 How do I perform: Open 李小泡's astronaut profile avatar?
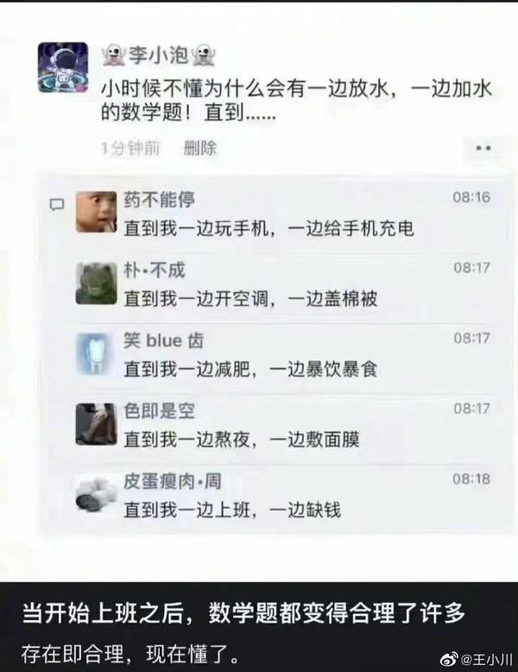point(63,67)
